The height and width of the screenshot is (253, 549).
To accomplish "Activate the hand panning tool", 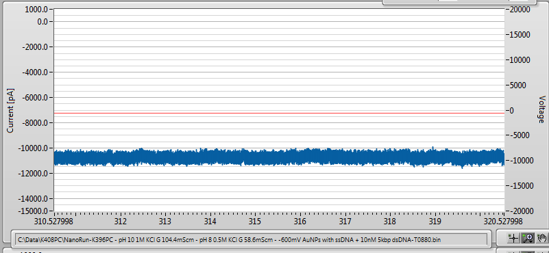I will pos(541,239).
